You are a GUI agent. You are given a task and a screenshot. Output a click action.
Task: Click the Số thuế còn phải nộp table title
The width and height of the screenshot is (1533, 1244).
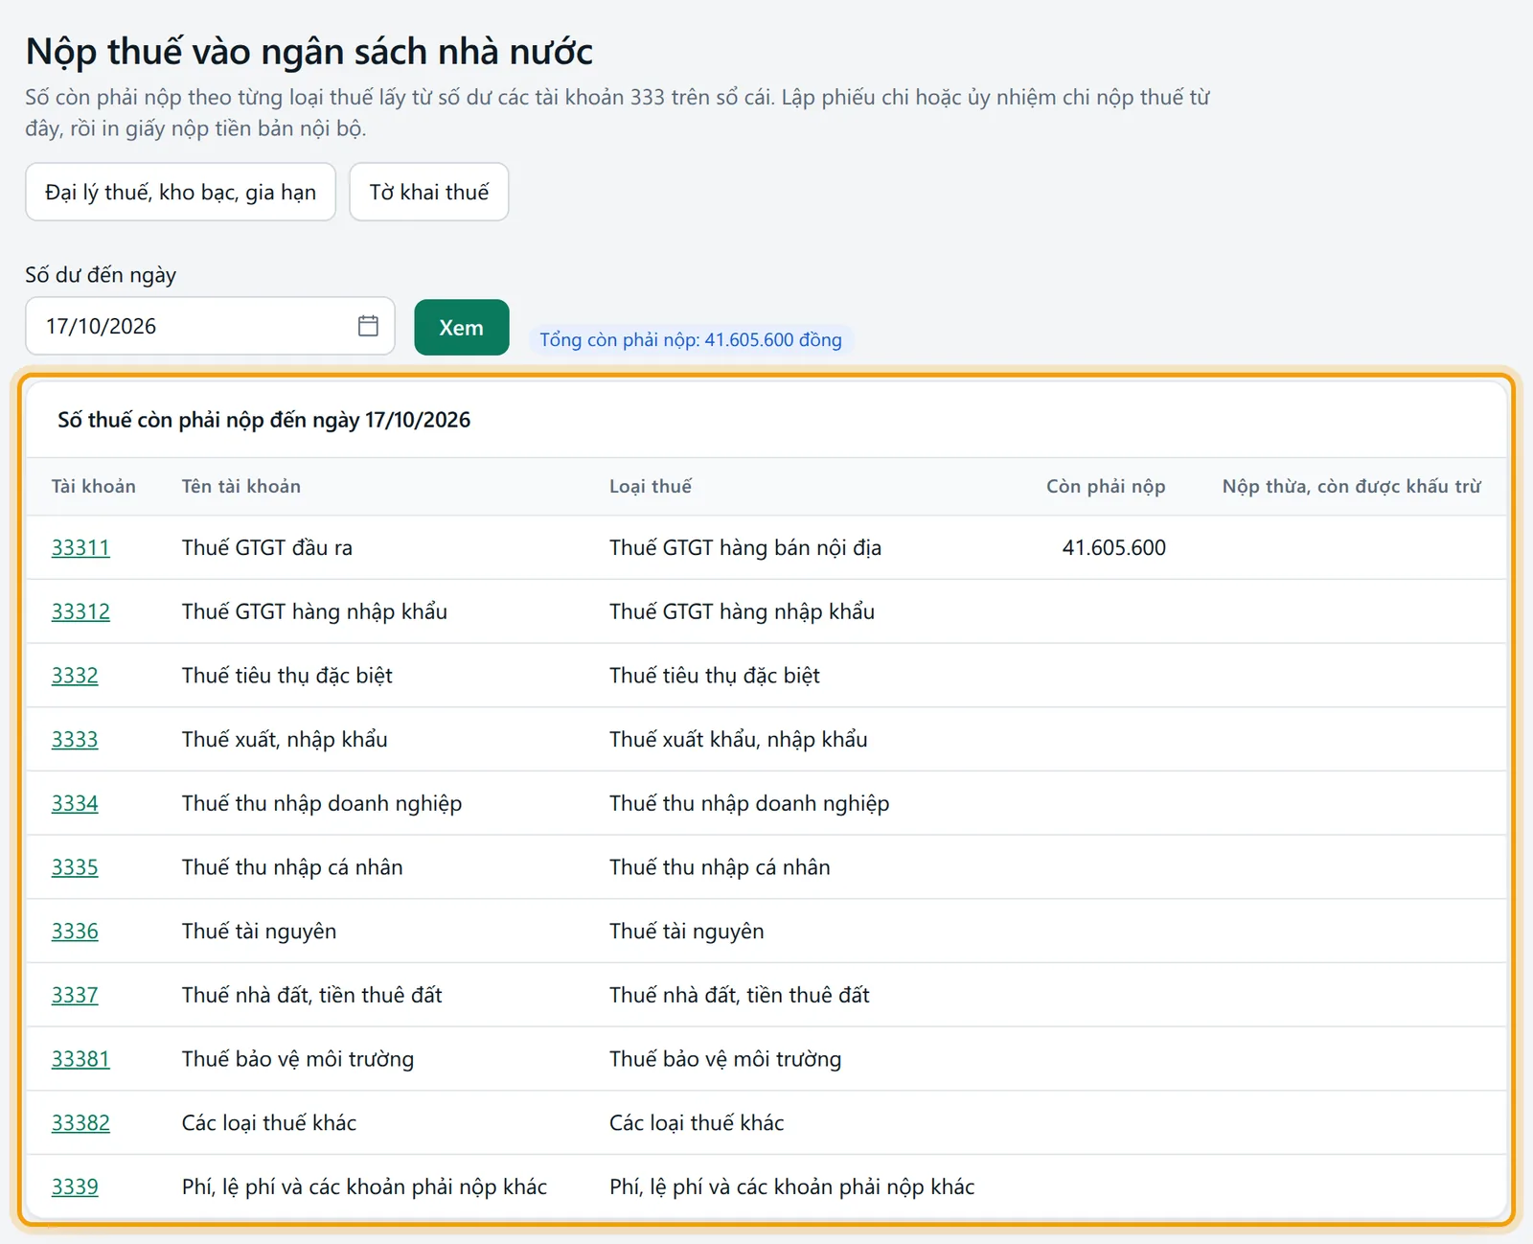(264, 420)
